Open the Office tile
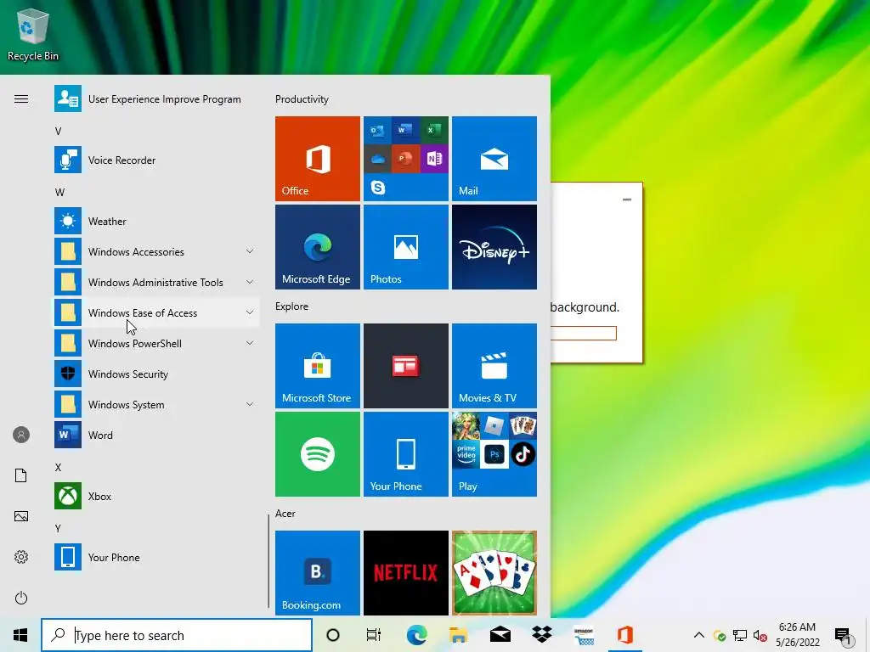This screenshot has height=652, width=870. 318,159
